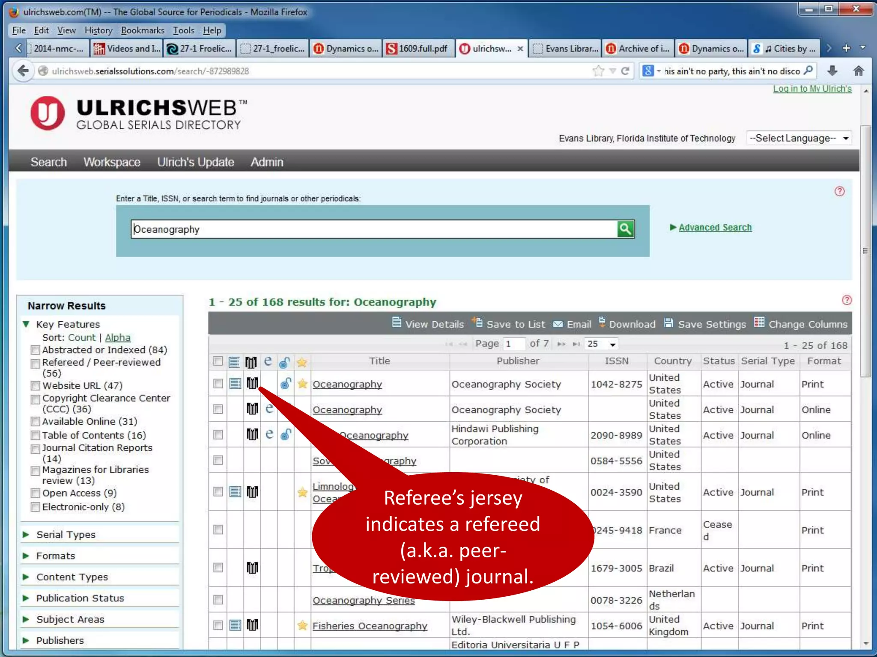Open Oceanography Series title link
The height and width of the screenshot is (657, 877).
point(363,600)
